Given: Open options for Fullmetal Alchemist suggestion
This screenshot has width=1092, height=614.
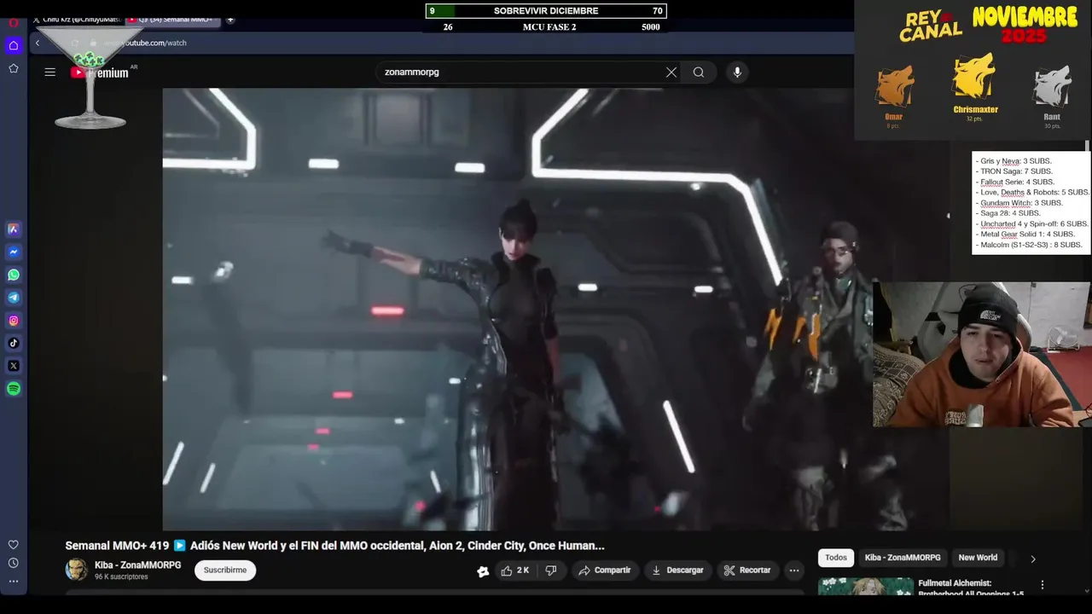Looking at the screenshot, I should tap(1042, 585).
